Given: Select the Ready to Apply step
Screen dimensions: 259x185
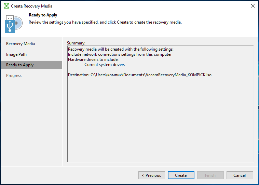Looking at the screenshot, I should 31,65.
